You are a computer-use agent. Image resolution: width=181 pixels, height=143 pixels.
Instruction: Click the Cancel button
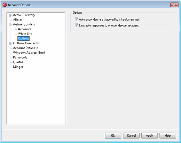[x=131, y=136]
